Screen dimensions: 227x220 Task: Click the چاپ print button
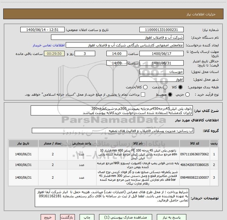[x=87, y=217]
